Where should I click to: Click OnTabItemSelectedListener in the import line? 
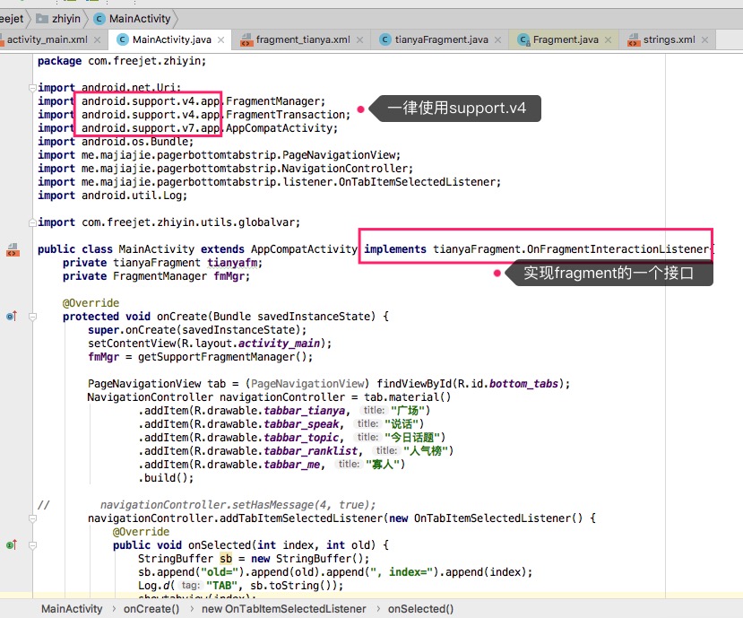[417, 182]
